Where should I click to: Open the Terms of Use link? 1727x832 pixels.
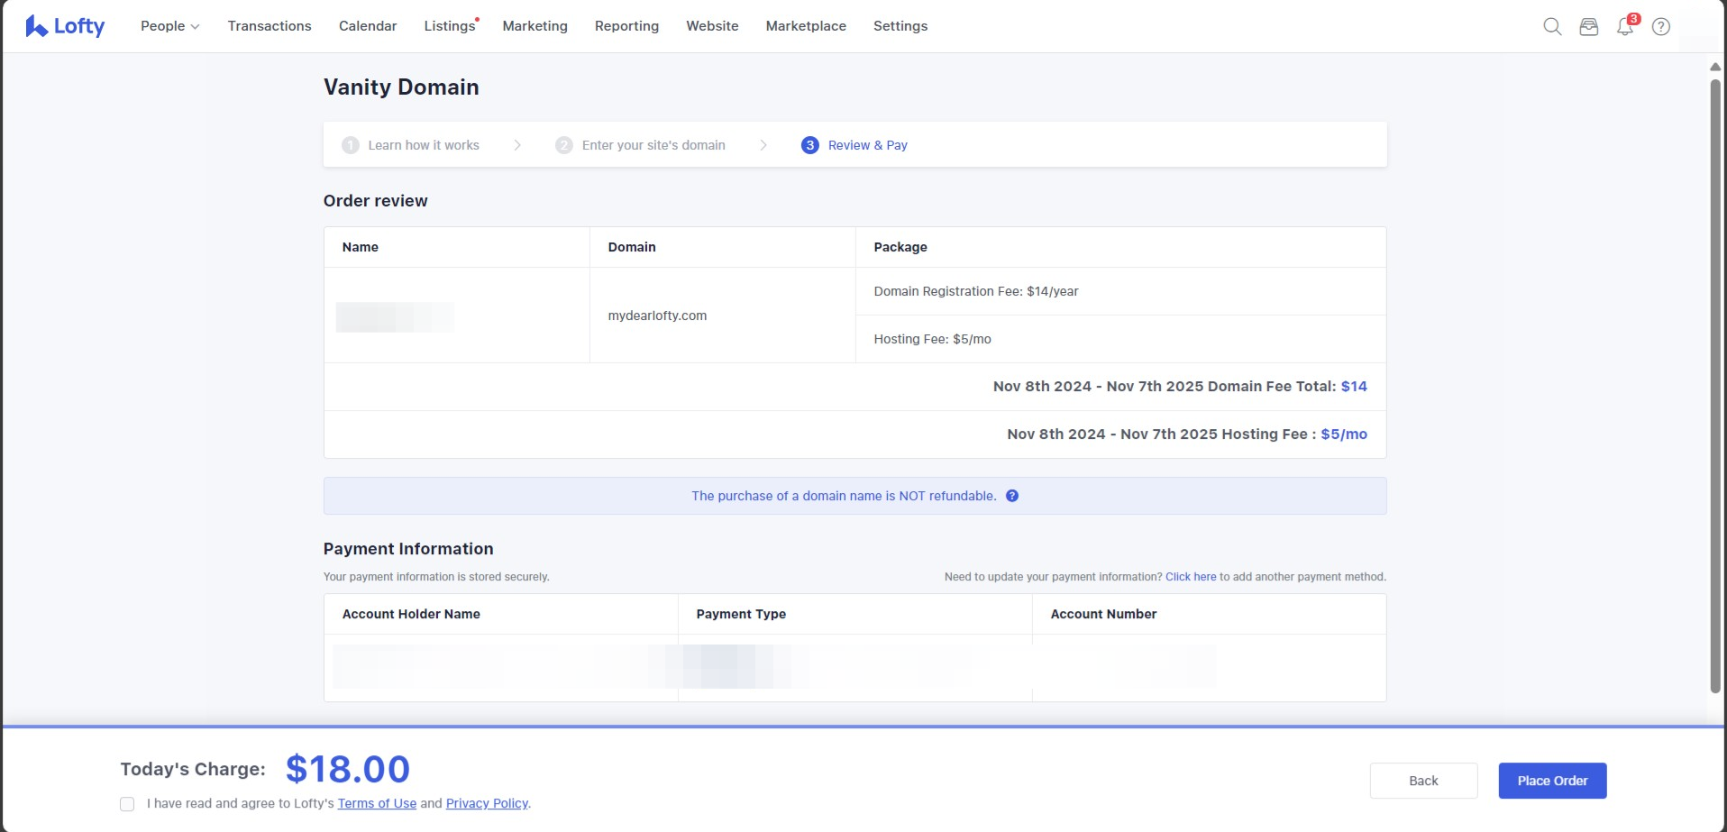pos(377,803)
